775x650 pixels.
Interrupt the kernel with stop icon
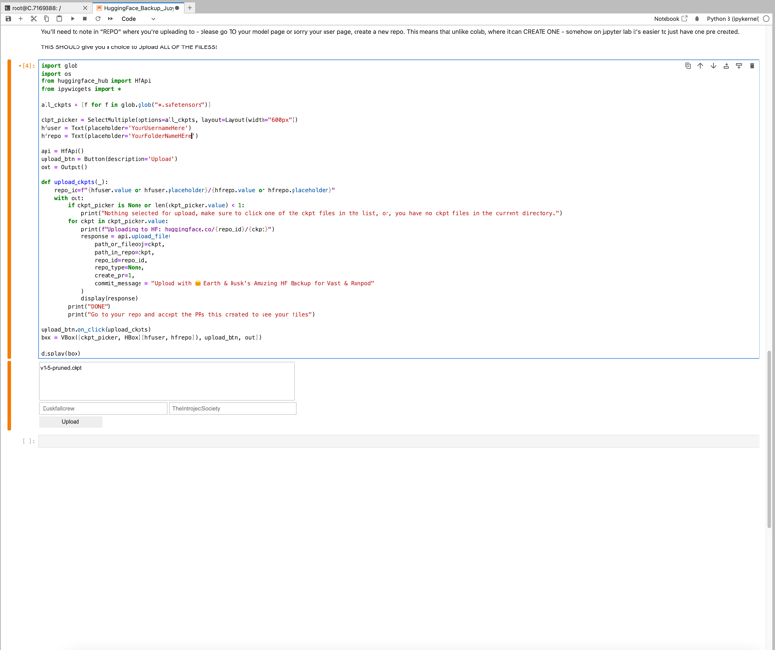click(85, 19)
